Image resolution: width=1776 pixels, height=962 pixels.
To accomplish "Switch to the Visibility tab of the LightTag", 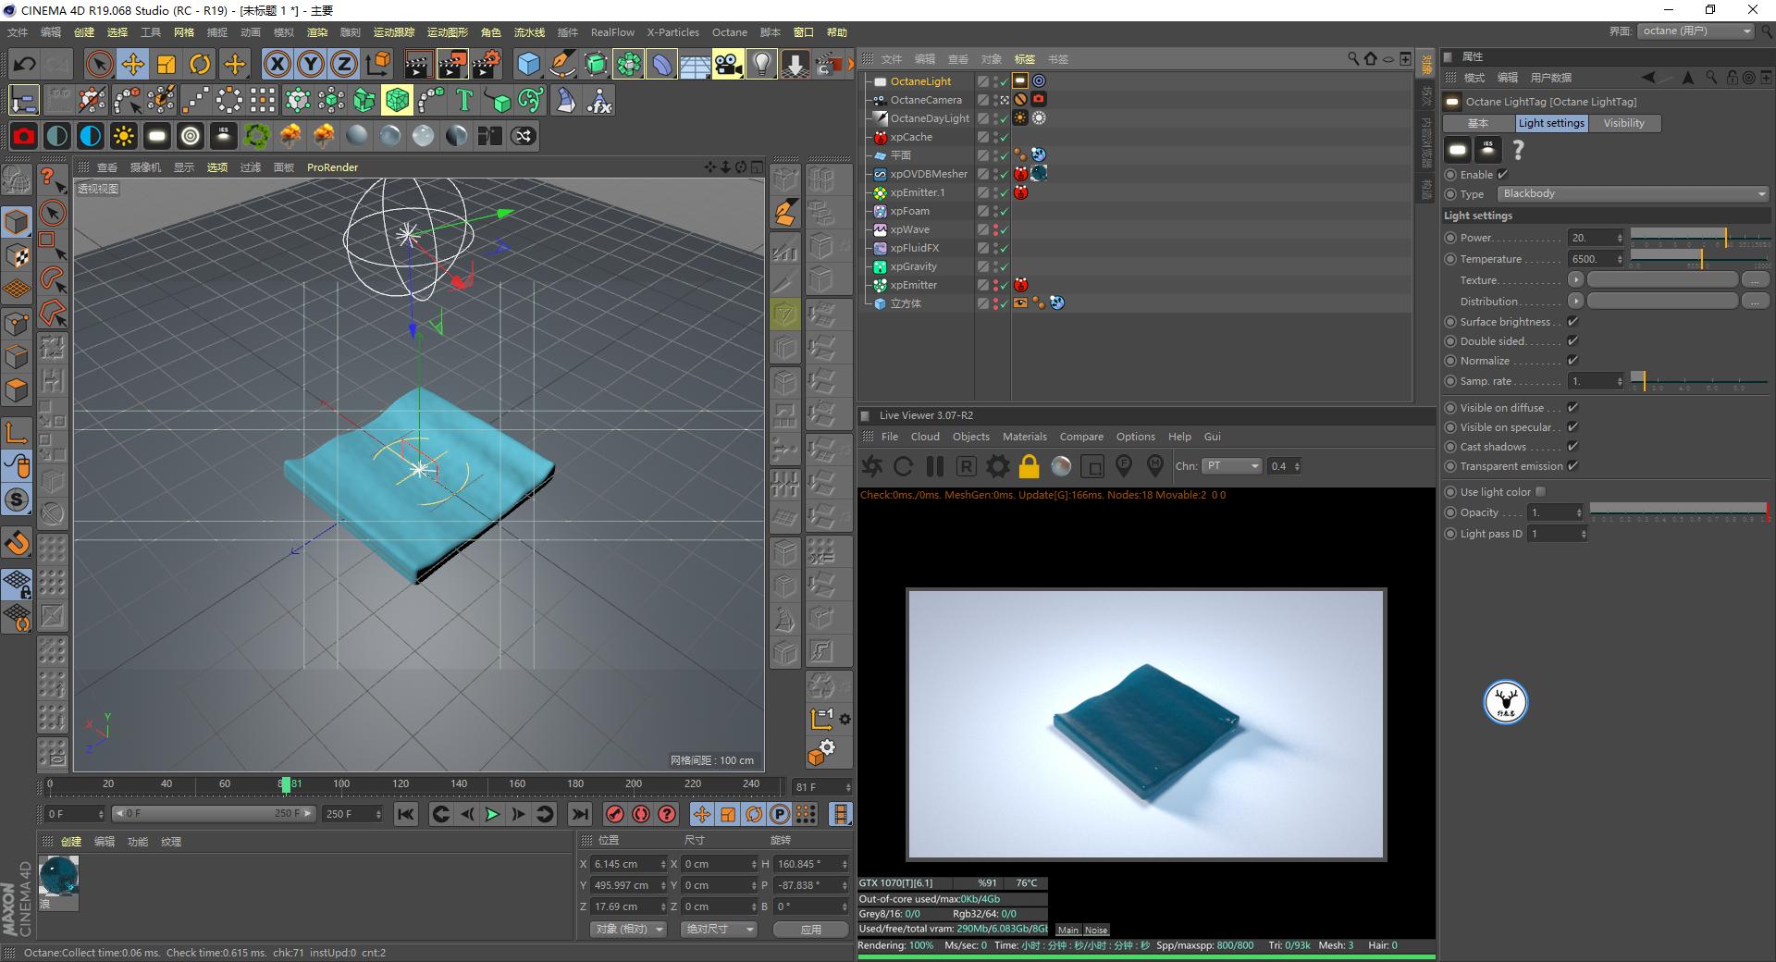I will 1624,123.
